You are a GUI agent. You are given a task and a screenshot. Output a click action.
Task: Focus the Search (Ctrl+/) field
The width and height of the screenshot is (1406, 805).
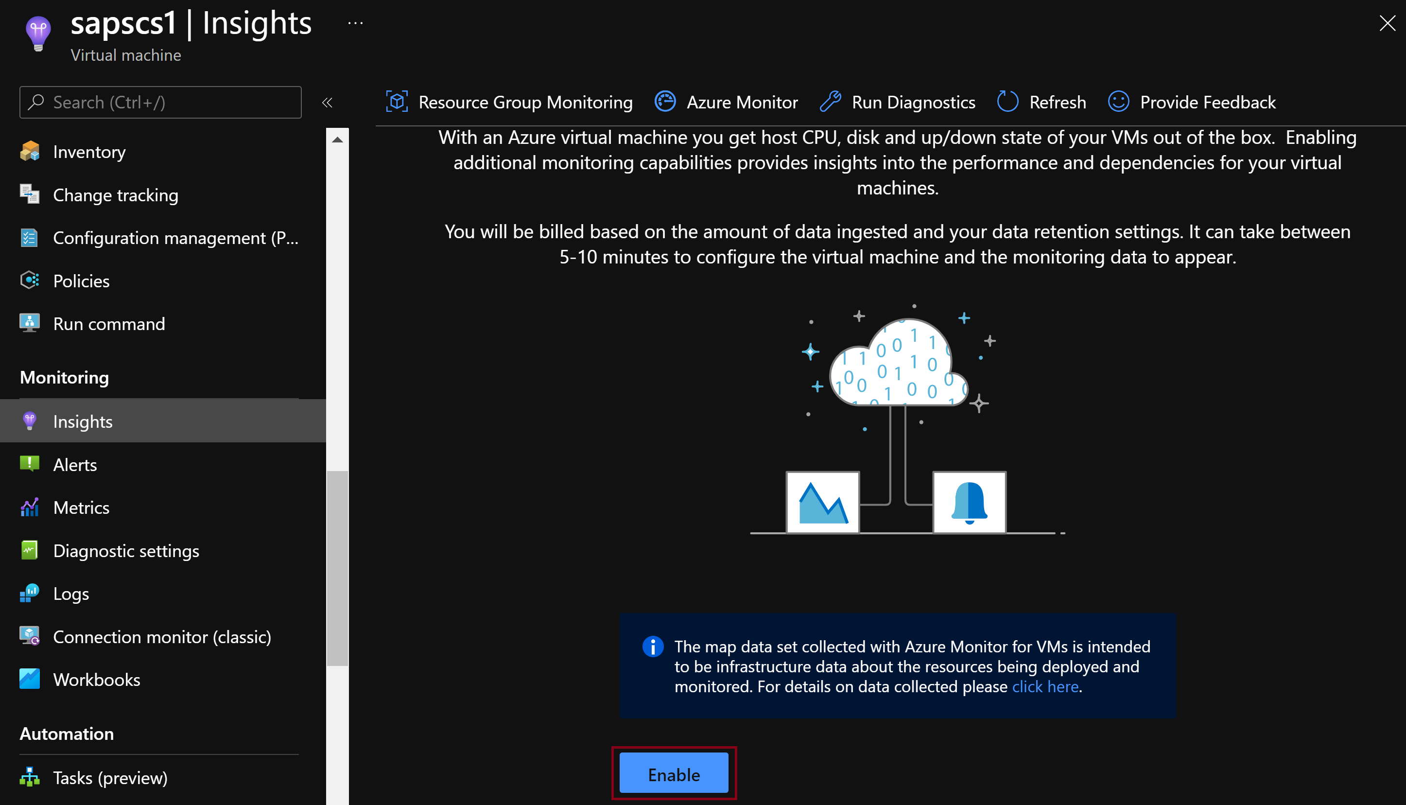160,102
